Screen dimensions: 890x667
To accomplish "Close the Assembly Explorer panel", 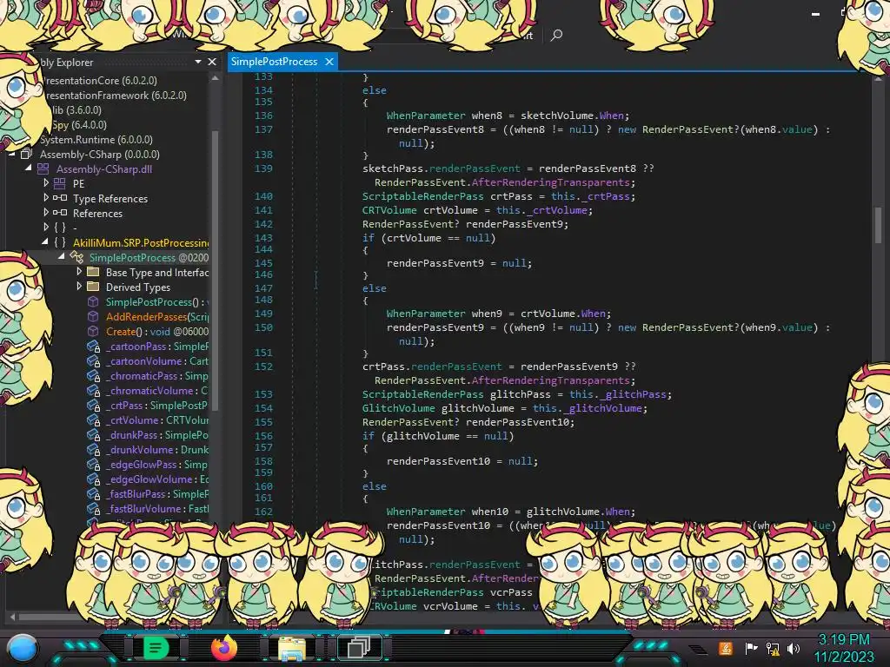I will click(212, 62).
